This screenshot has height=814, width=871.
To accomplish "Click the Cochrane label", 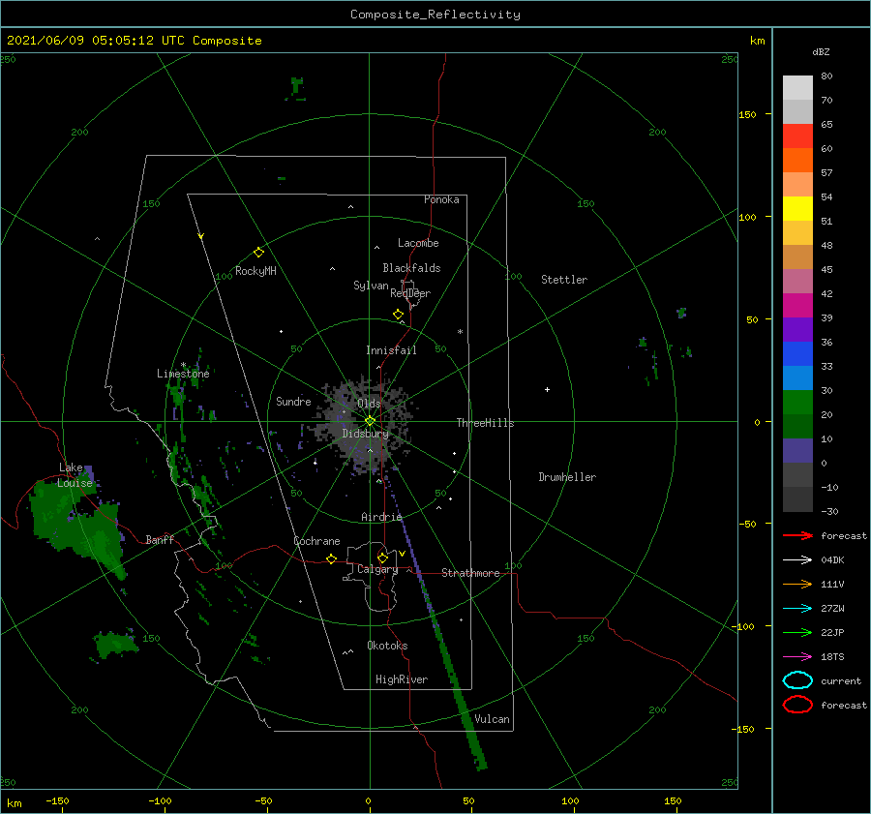I will pos(316,541).
